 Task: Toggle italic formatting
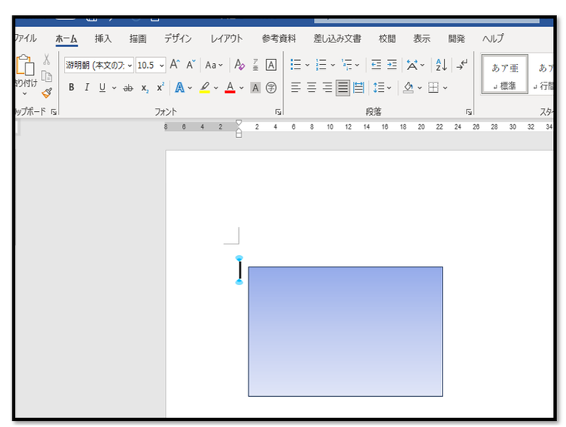click(x=86, y=87)
